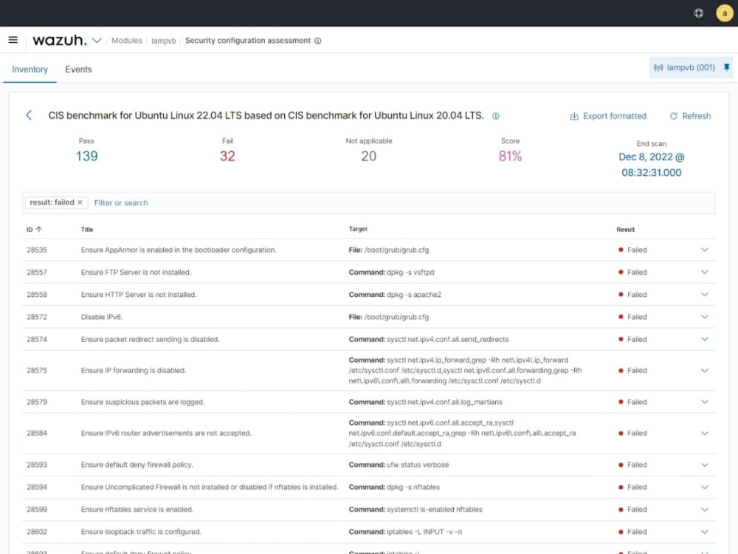This screenshot has width=738, height=554.
Task: Click the Export formatted download icon
Action: click(573, 116)
